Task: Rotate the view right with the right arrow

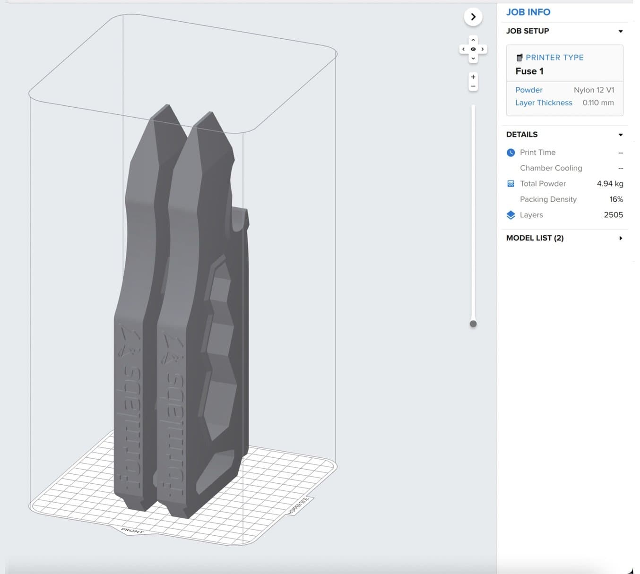Action: [x=482, y=49]
